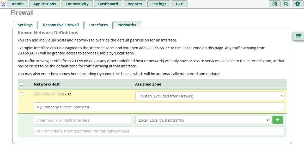Image resolution: width=304 pixels, height=147 pixels.
Task: Switch to the Responsive Firewall tab
Action: [x=61, y=25]
